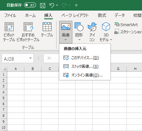Select column G header
The width and height of the screenshot is (142, 131).
(118, 69)
